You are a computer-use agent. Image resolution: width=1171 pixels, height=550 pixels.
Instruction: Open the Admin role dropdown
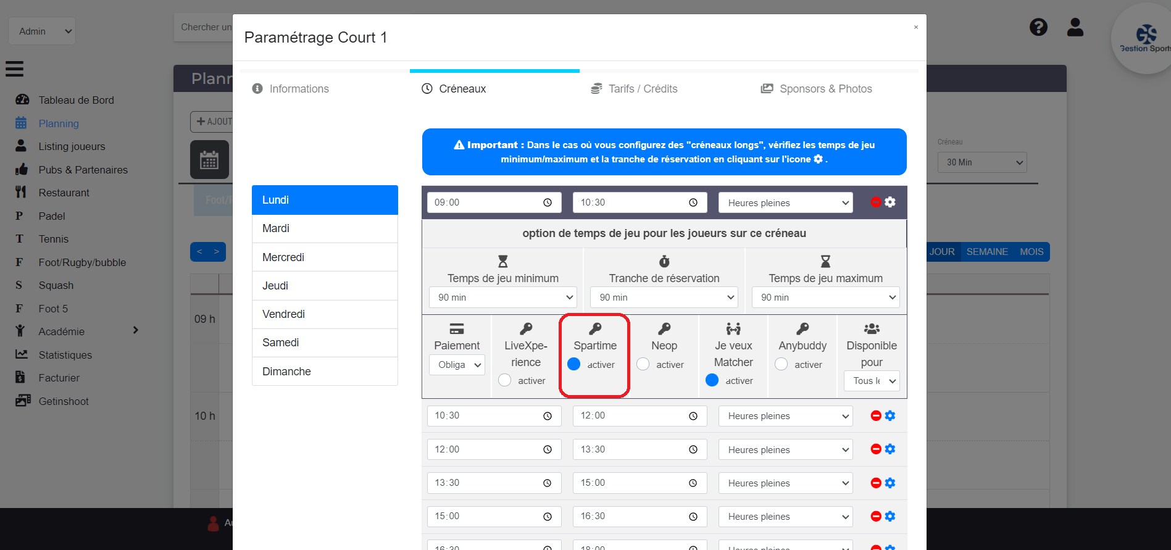(42, 31)
